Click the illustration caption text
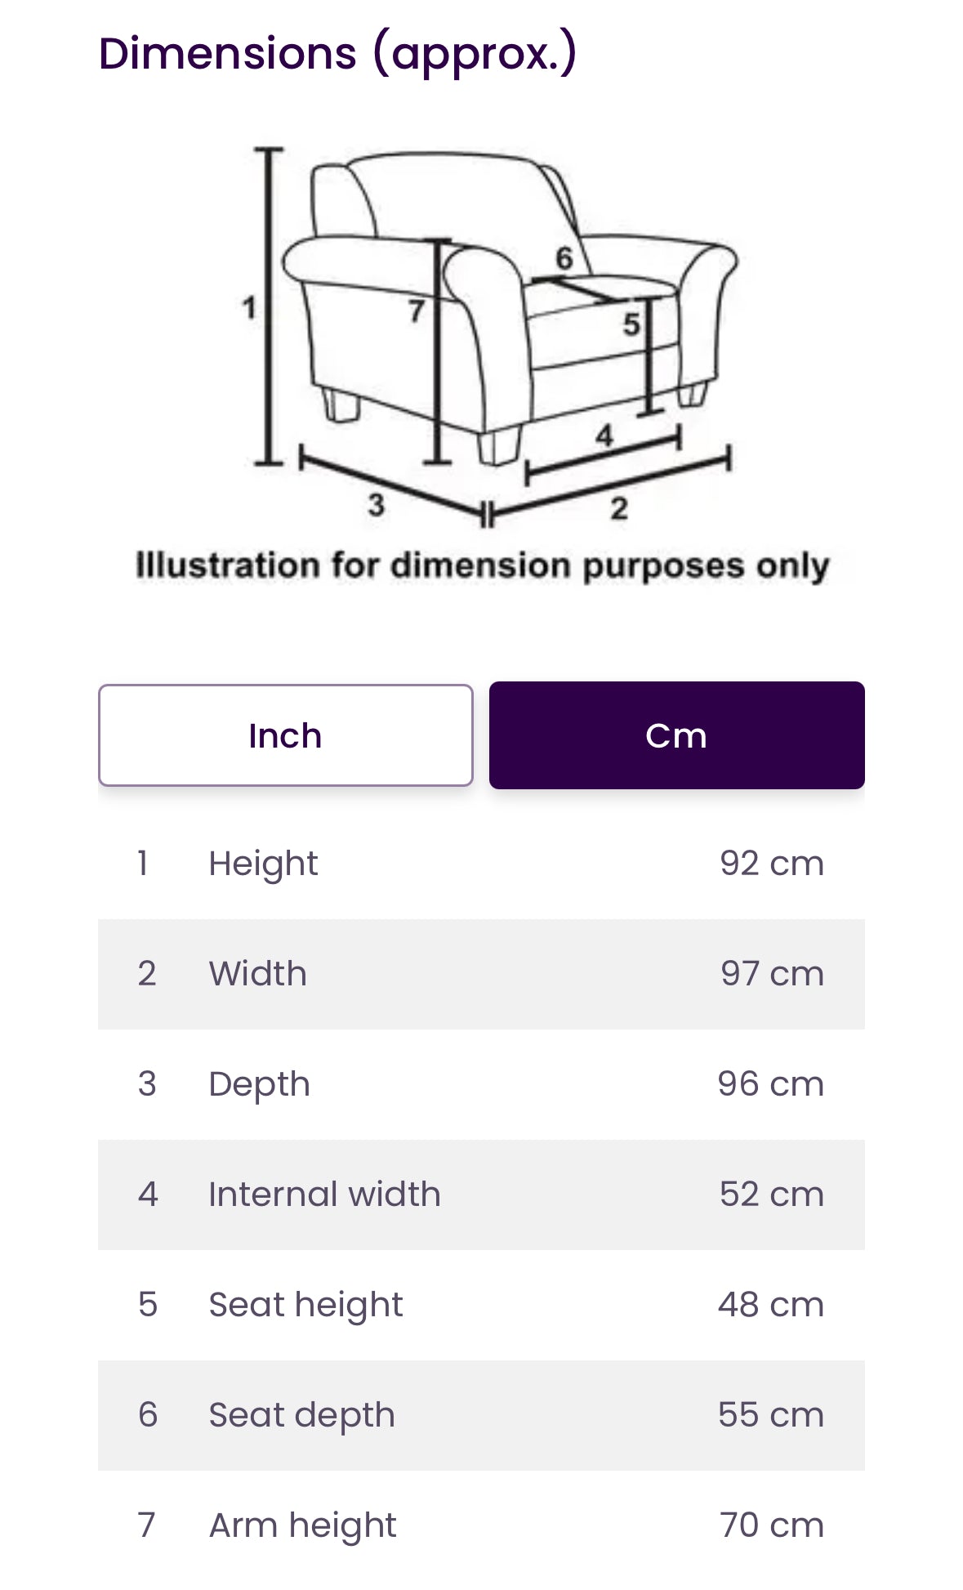 tap(482, 565)
